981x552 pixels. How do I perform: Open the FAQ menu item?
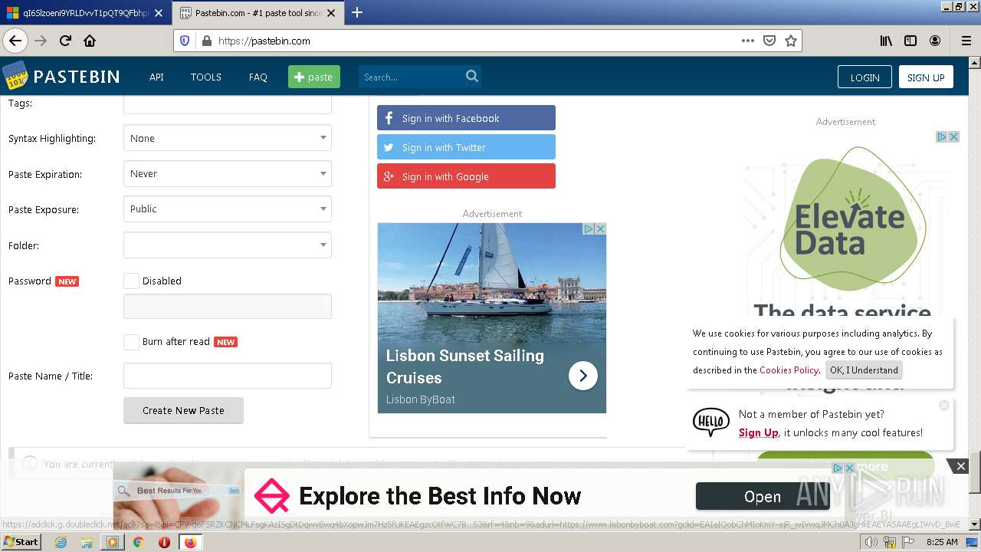[258, 77]
